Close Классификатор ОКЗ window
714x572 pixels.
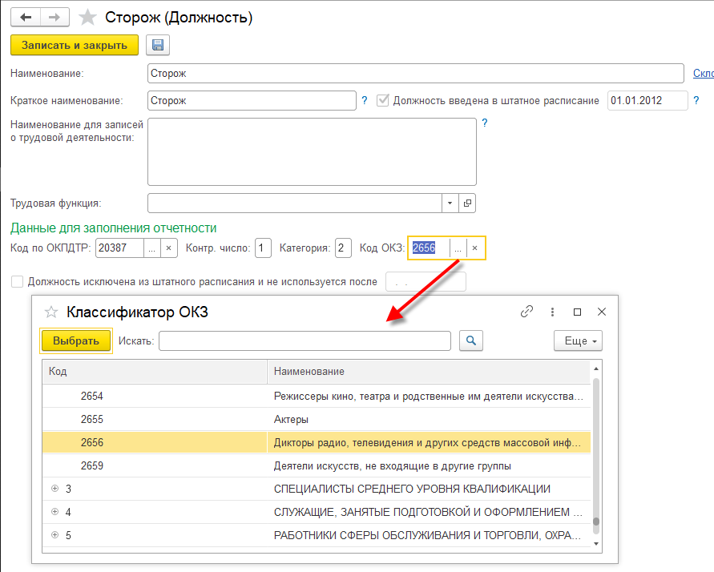602,312
